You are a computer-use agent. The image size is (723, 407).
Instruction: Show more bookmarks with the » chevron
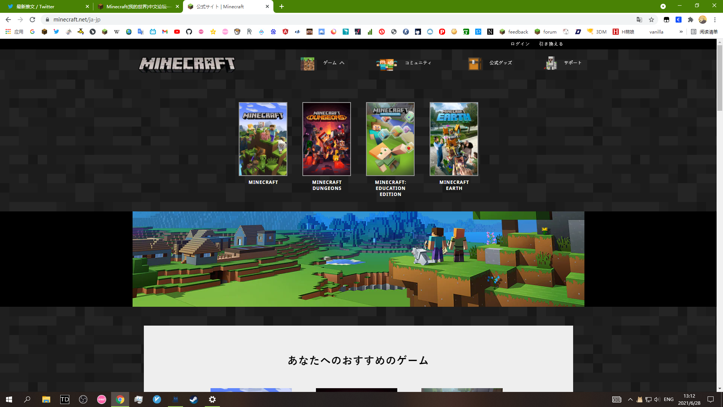point(681,32)
